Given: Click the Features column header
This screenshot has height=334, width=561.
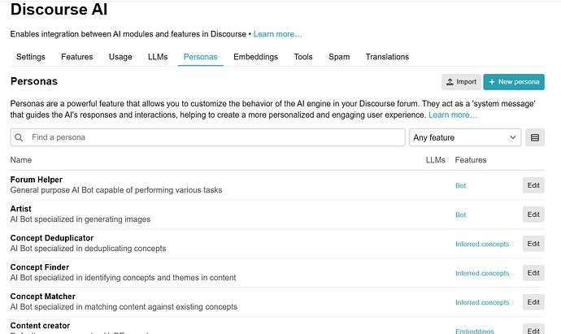Looking at the screenshot, I should 471,160.
